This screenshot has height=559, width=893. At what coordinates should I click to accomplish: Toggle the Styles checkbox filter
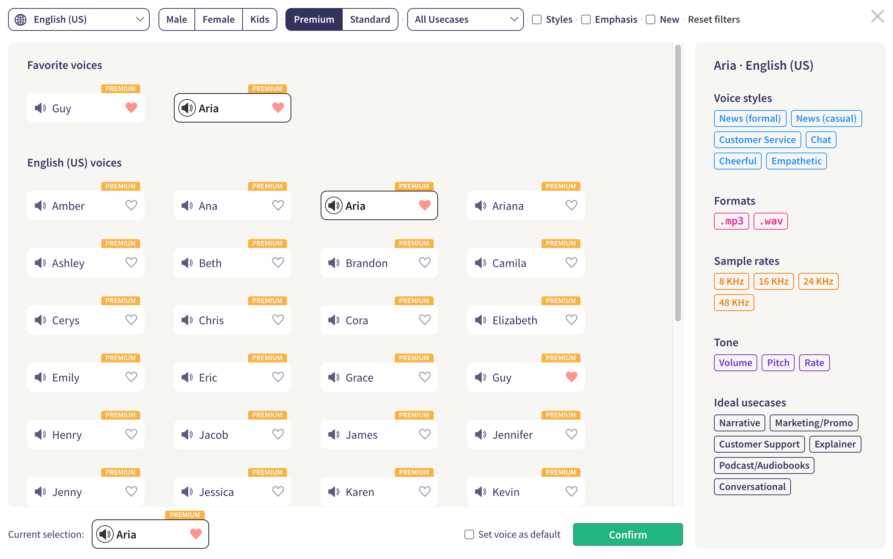click(x=537, y=19)
